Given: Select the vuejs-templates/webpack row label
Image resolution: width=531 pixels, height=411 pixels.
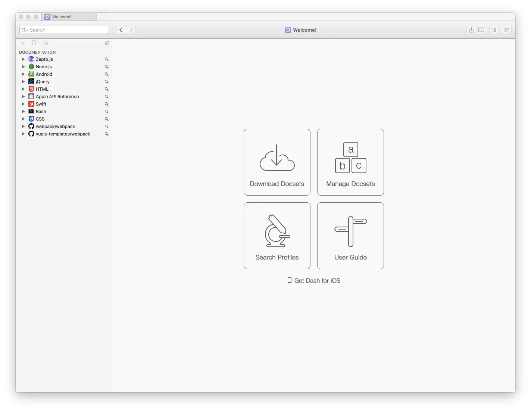Looking at the screenshot, I should pos(63,134).
